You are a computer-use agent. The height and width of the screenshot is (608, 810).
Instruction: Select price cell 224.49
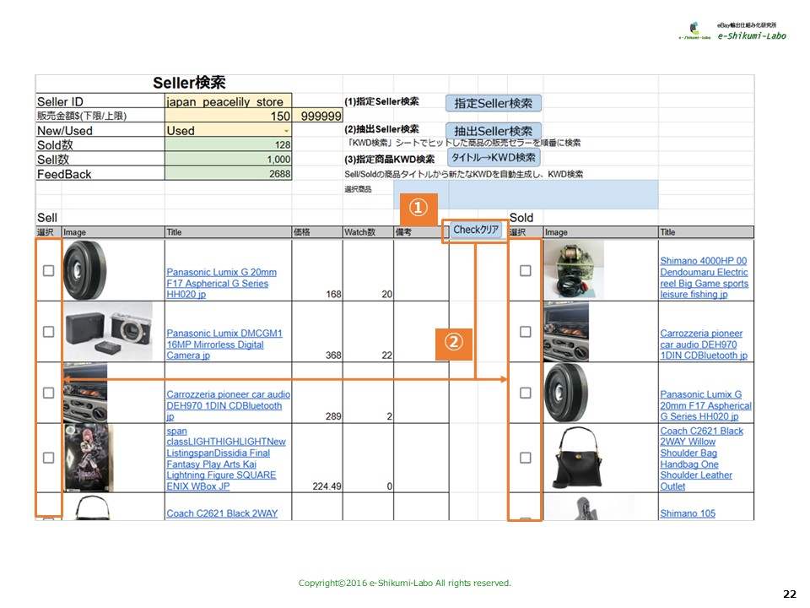tap(317, 458)
